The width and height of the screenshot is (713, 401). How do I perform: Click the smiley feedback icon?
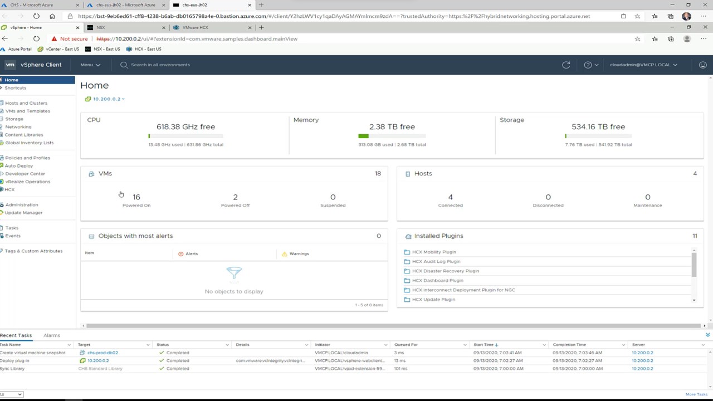(x=702, y=65)
